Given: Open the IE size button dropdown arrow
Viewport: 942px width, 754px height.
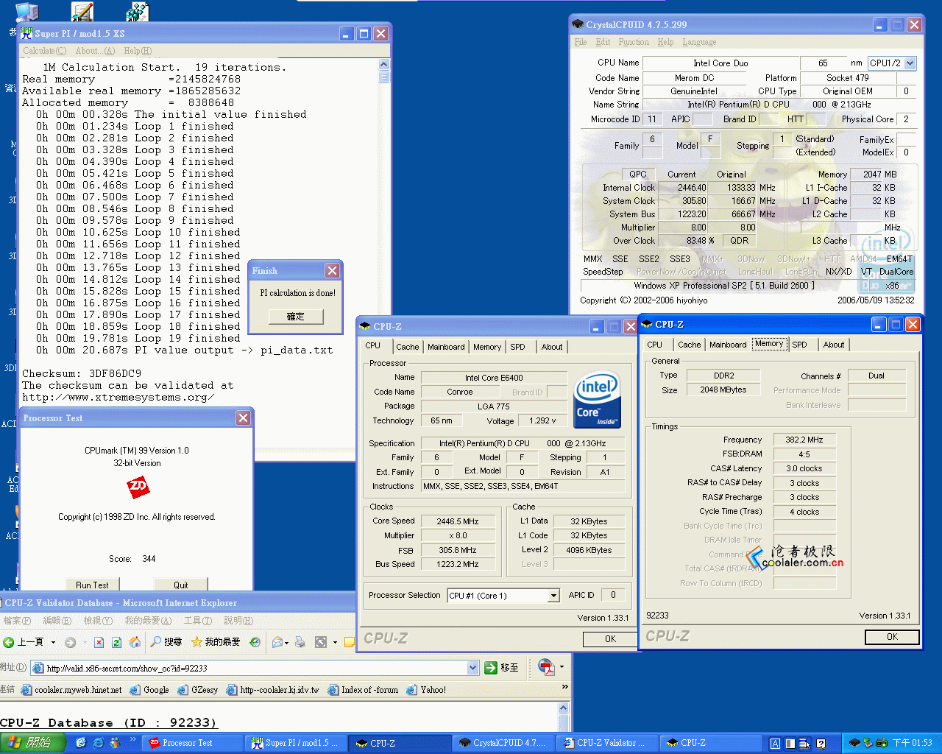Looking at the screenshot, I should point(335,642).
